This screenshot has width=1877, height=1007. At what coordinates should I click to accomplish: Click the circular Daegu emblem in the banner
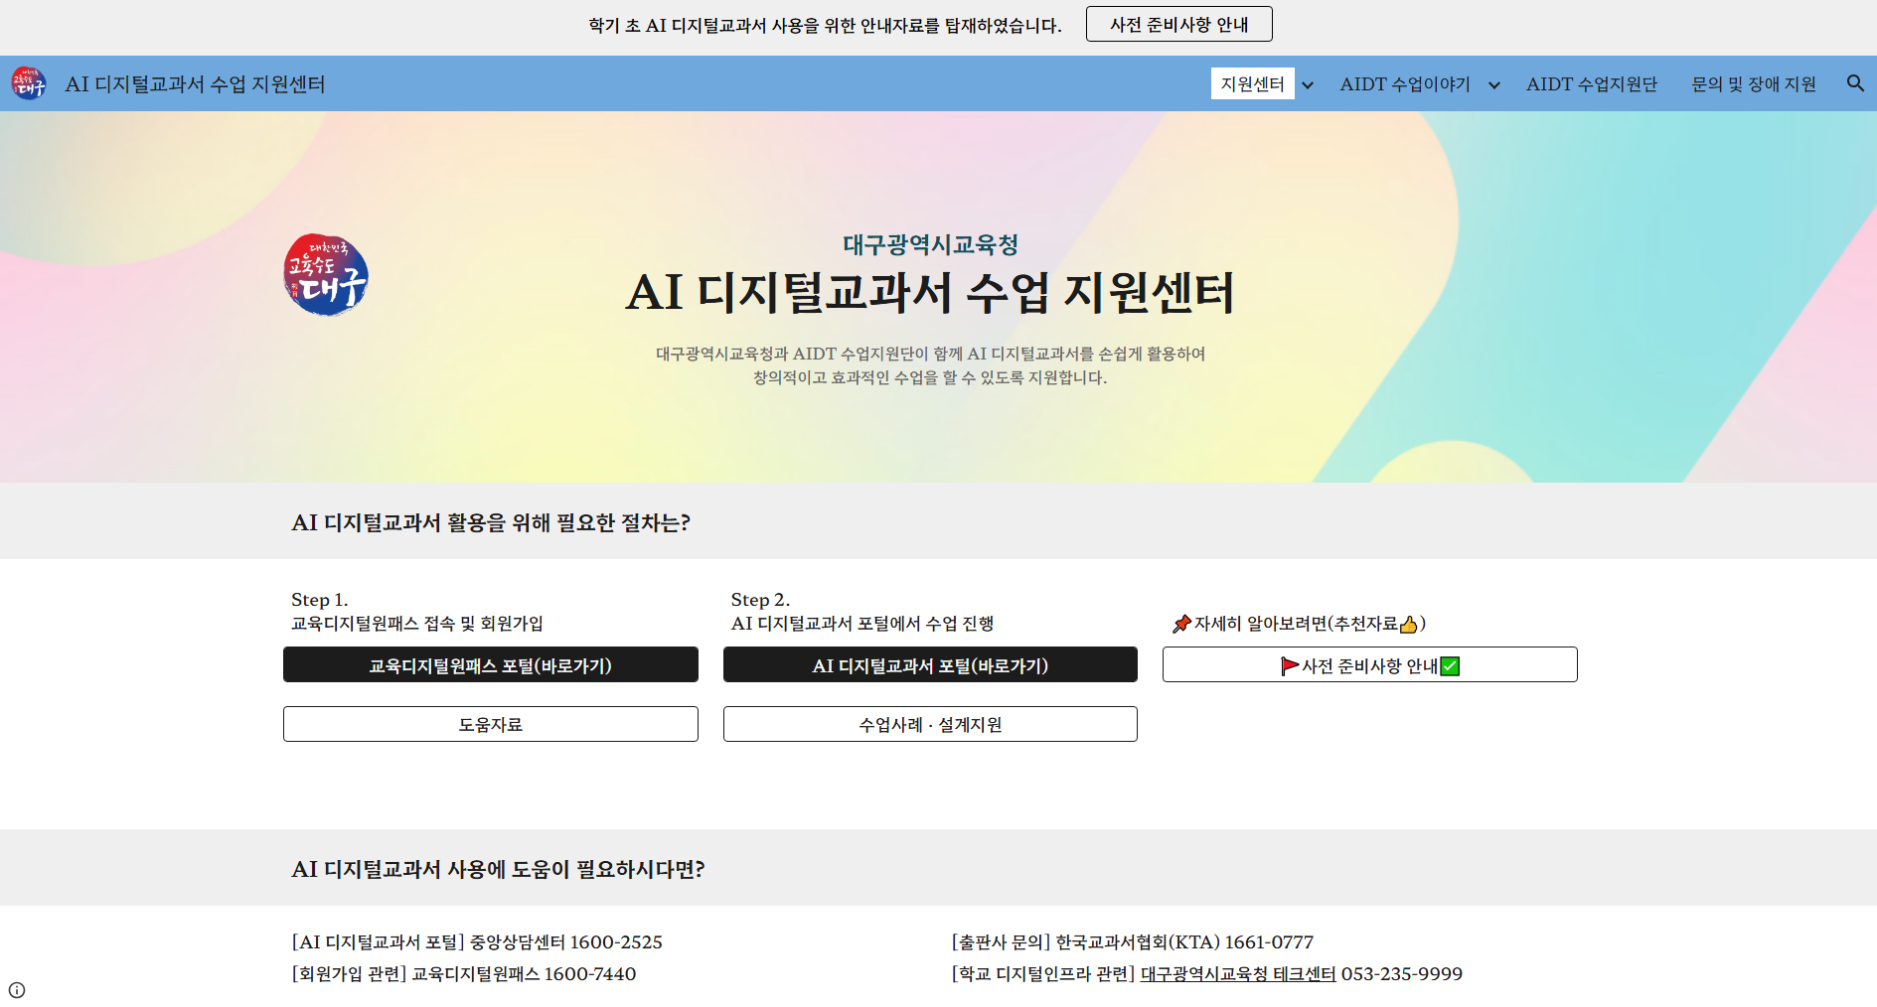(325, 275)
